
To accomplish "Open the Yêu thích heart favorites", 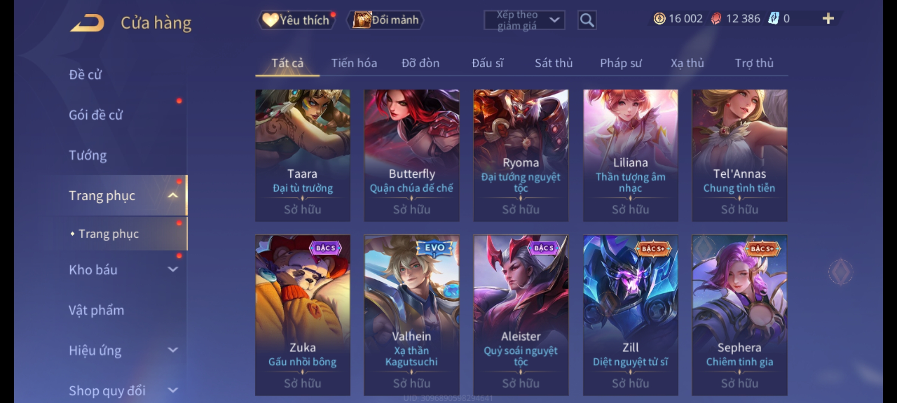I will (297, 20).
